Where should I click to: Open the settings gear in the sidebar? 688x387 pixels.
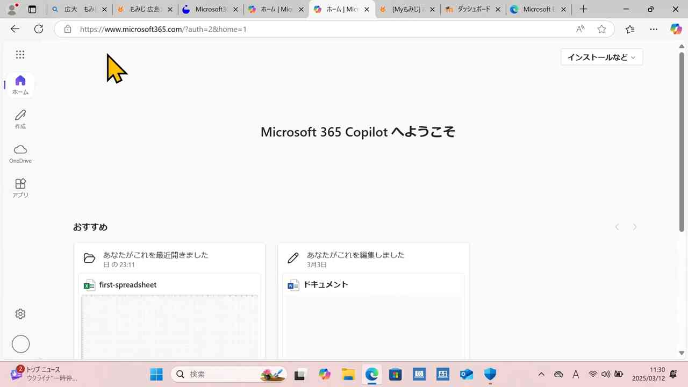pos(20,314)
